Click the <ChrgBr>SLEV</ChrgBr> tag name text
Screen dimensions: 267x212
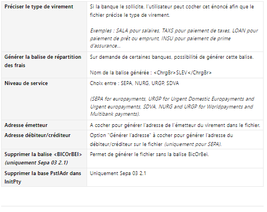coord(183,73)
